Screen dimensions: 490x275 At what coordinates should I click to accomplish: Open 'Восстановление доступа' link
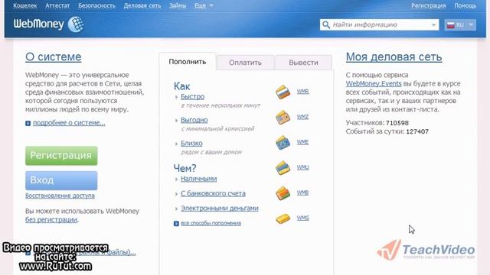click(60, 196)
